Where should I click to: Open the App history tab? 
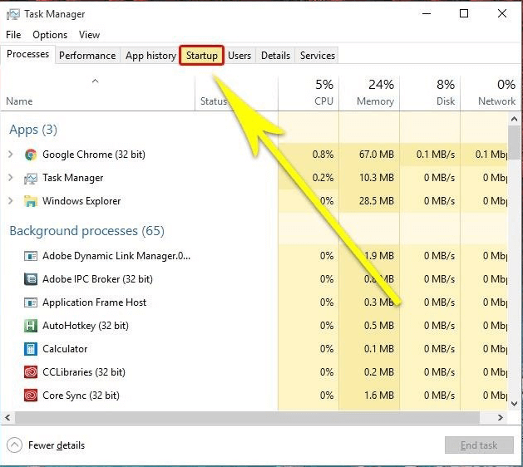(150, 56)
